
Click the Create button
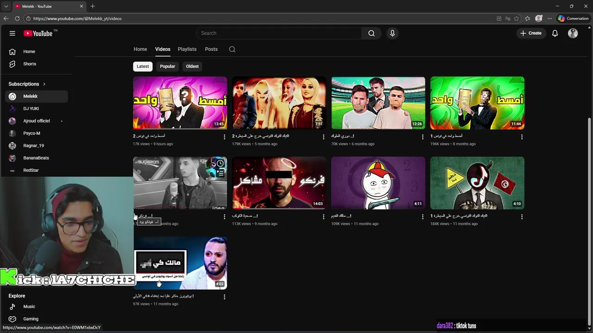tap(531, 33)
